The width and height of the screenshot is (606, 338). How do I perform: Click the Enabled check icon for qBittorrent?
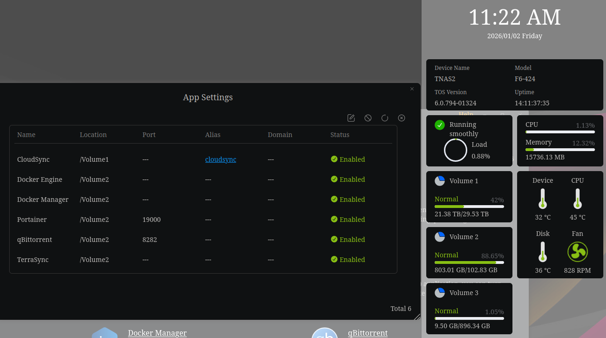tap(334, 239)
